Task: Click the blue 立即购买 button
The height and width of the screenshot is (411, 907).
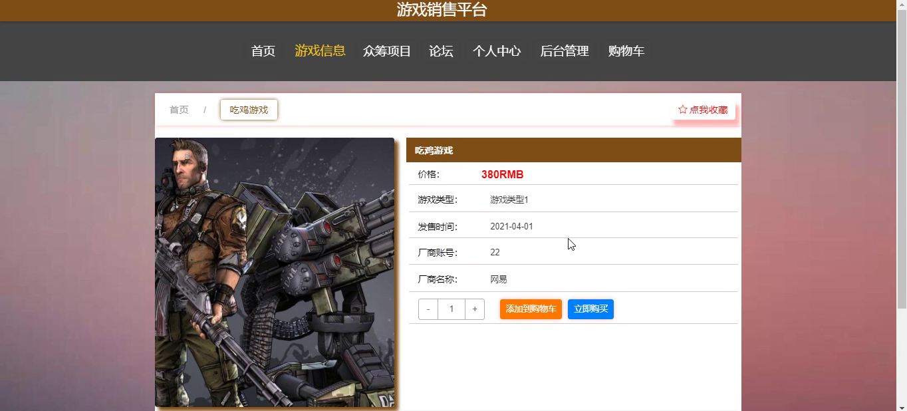Action: [x=590, y=309]
